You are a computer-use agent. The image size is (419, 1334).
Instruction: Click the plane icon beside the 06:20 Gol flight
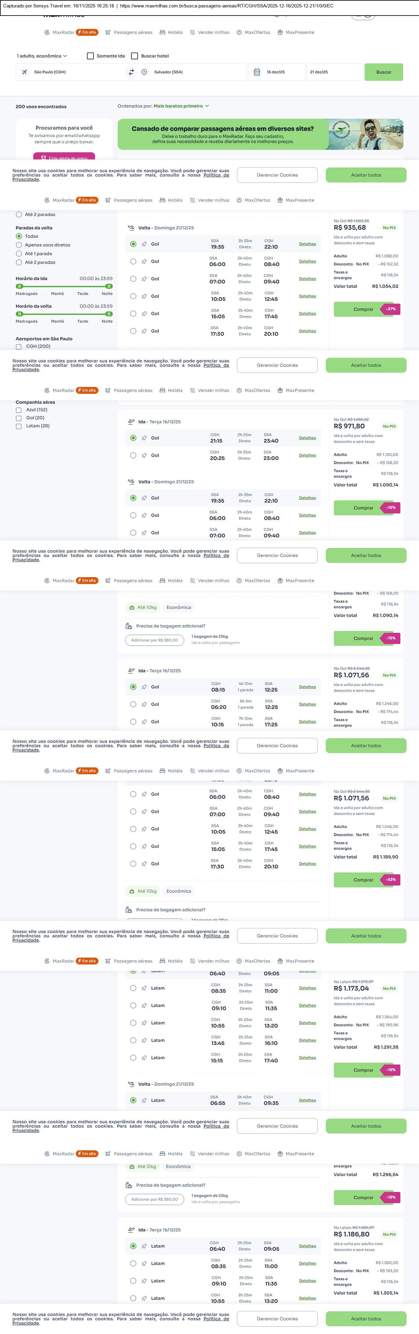point(144,704)
